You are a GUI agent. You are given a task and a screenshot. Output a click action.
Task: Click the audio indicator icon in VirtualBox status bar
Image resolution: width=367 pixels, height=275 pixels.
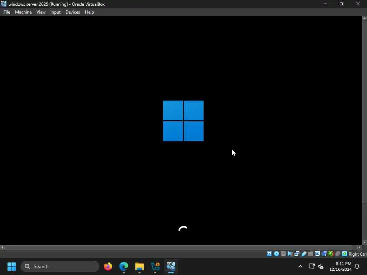coord(290,254)
